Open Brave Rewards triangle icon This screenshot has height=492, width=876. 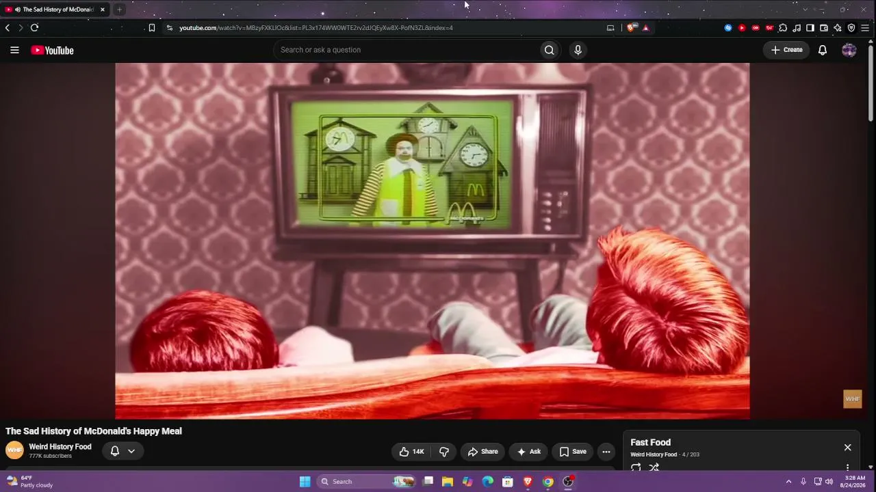click(x=645, y=28)
